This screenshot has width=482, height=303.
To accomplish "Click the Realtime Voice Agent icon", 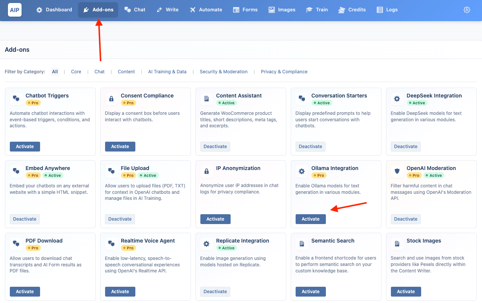I will pyautogui.click(x=111, y=244).
